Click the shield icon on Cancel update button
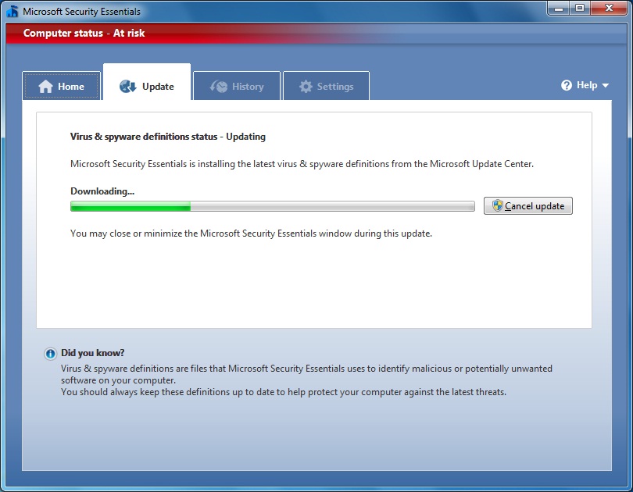The image size is (633, 492). click(x=497, y=205)
